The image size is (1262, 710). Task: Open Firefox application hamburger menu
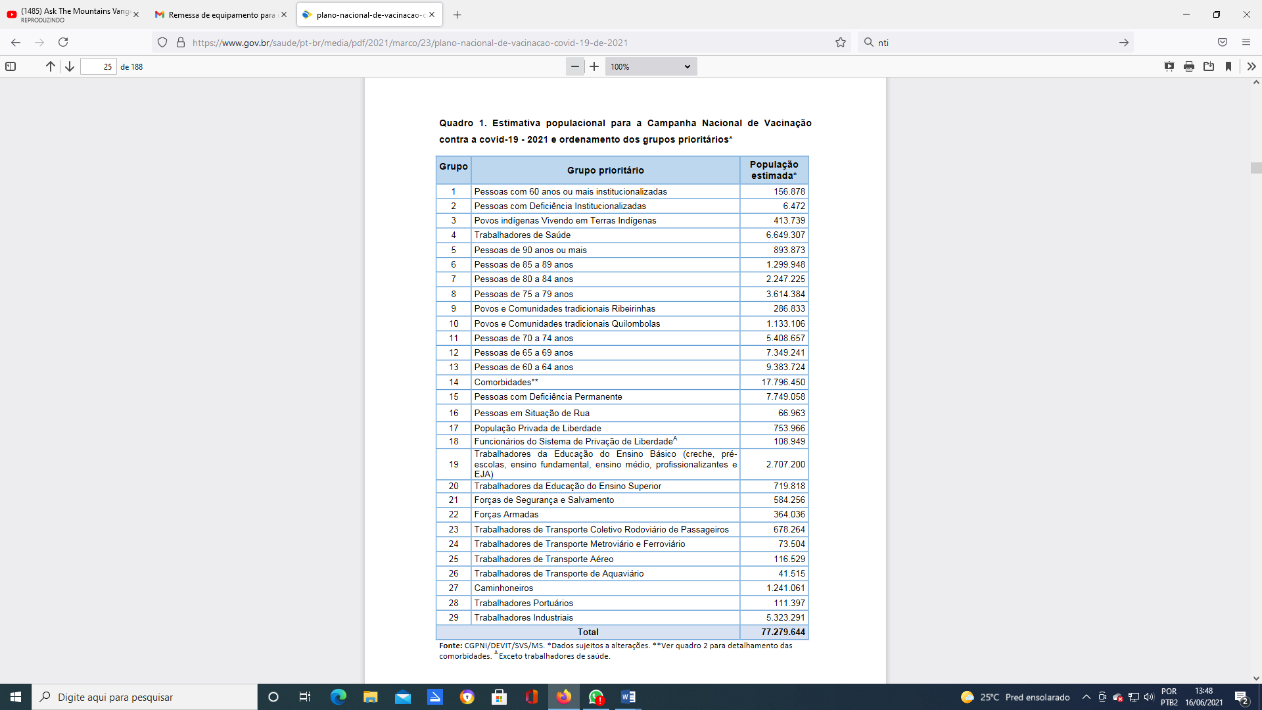1246,43
